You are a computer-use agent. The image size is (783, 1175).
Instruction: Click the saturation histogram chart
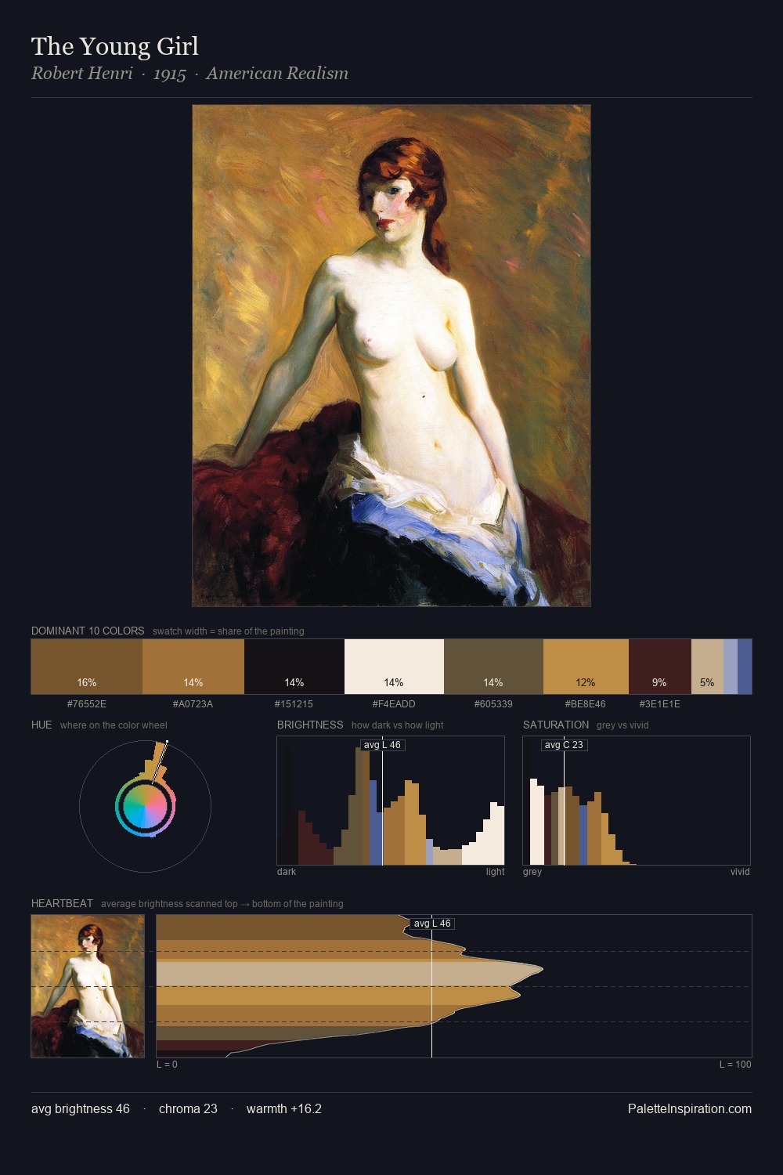coord(637,801)
